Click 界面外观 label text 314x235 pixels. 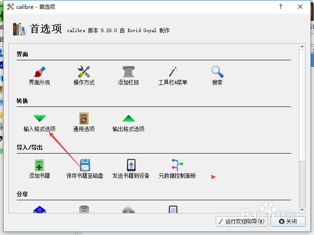tap(40, 82)
